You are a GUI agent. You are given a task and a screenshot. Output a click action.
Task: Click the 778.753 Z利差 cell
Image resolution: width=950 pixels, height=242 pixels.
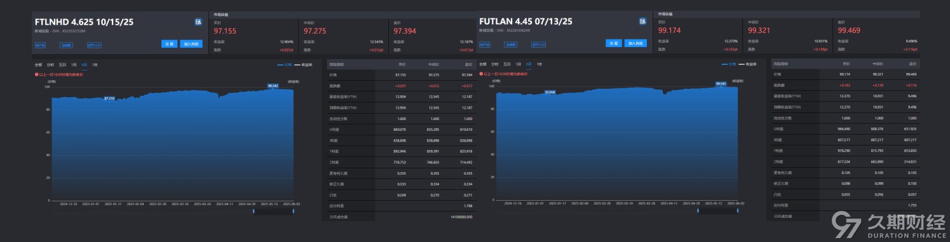click(x=399, y=162)
